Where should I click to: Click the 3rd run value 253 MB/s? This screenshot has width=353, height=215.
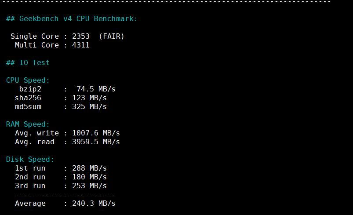click(89, 186)
